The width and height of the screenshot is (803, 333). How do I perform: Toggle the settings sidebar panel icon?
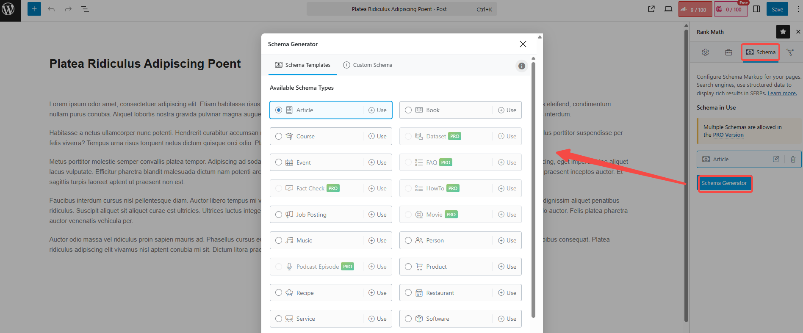[x=756, y=9]
